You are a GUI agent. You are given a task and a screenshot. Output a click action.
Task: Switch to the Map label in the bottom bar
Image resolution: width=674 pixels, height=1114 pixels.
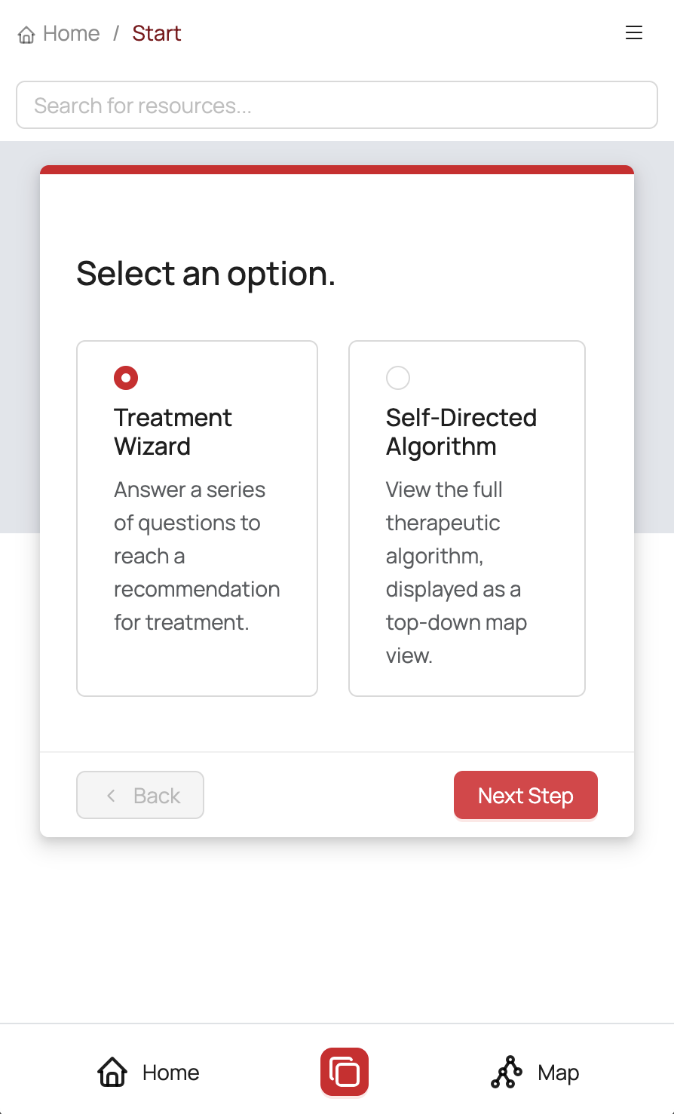click(x=558, y=1073)
